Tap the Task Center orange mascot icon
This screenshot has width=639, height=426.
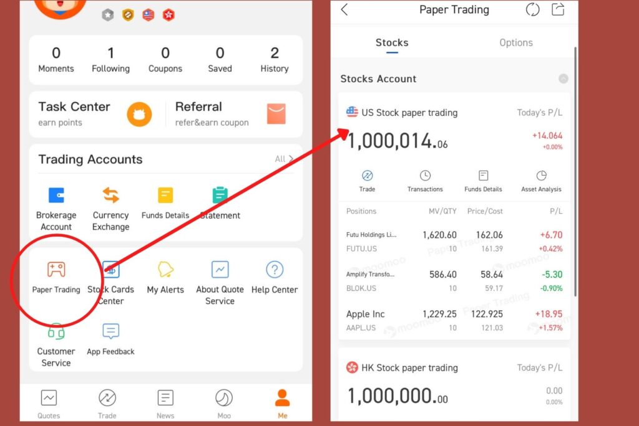tap(139, 115)
